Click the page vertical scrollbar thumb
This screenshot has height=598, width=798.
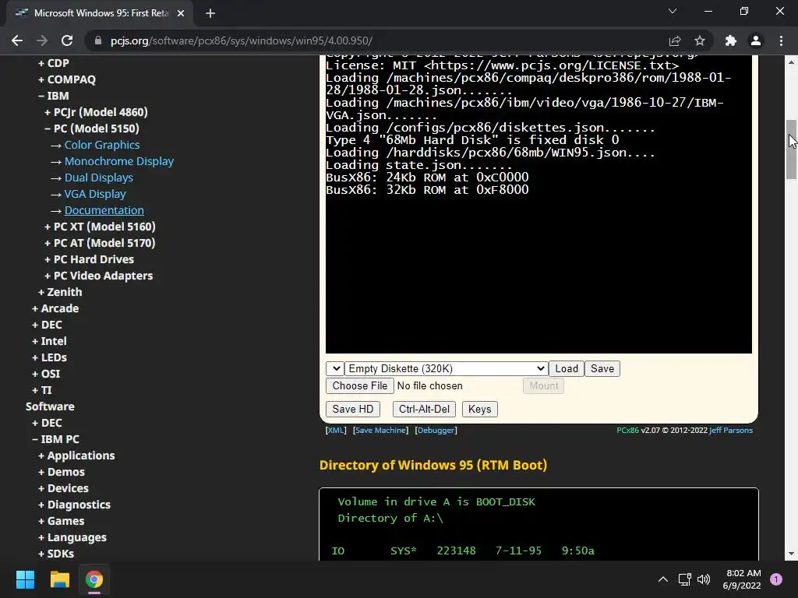[790, 149]
